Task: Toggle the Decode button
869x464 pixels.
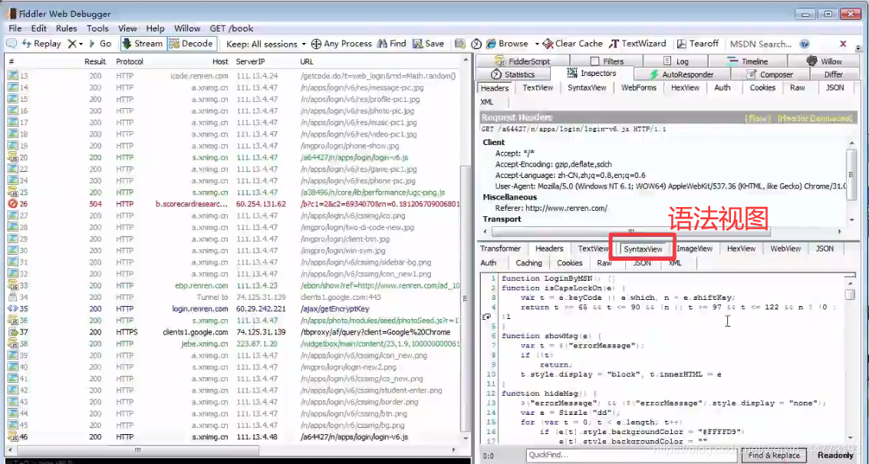Action: (191, 43)
